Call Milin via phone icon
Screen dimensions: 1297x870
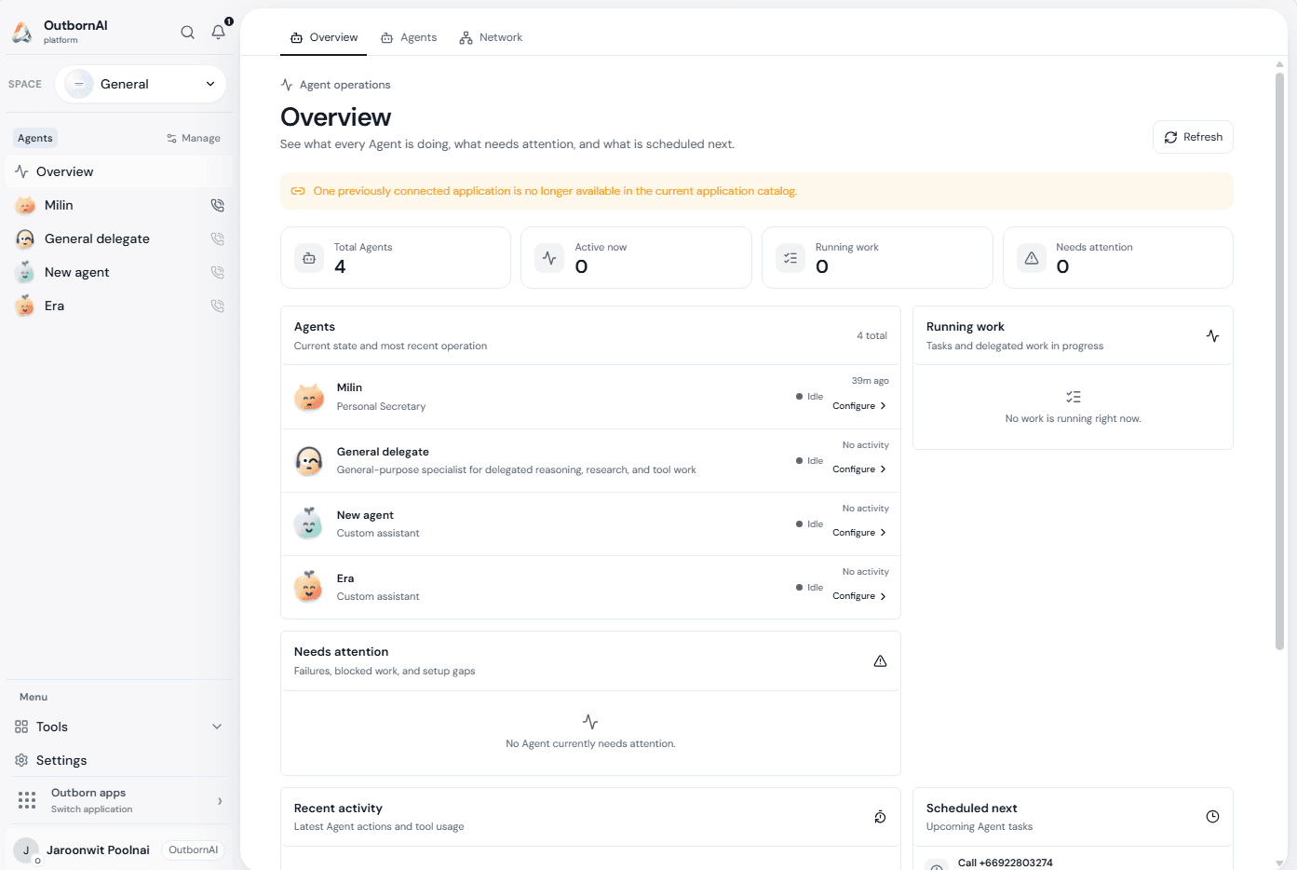point(218,205)
